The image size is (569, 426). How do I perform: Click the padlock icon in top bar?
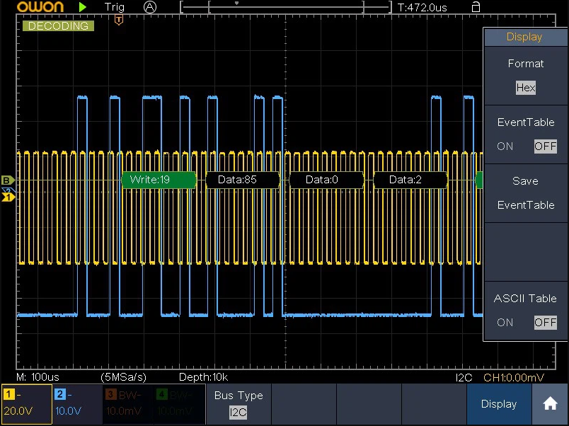click(476, 7)
